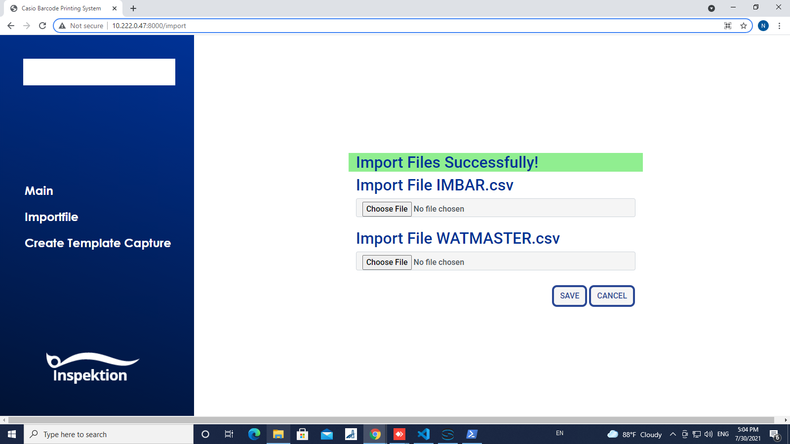Open the Chrome tab search dropdown
Viewport: 790px width, 444px height.
click(x=711, y=8)
